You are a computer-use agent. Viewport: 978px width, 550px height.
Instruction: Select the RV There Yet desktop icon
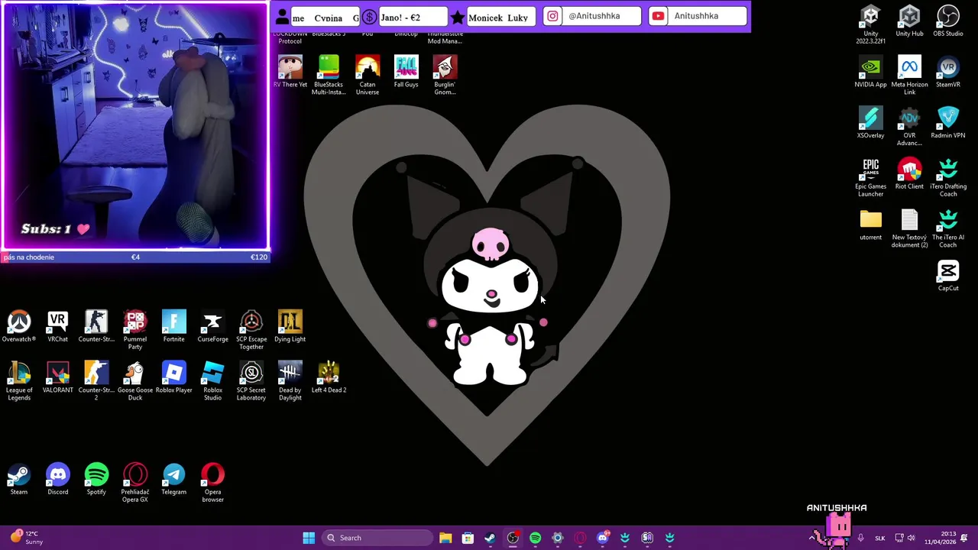click(290, 72)
